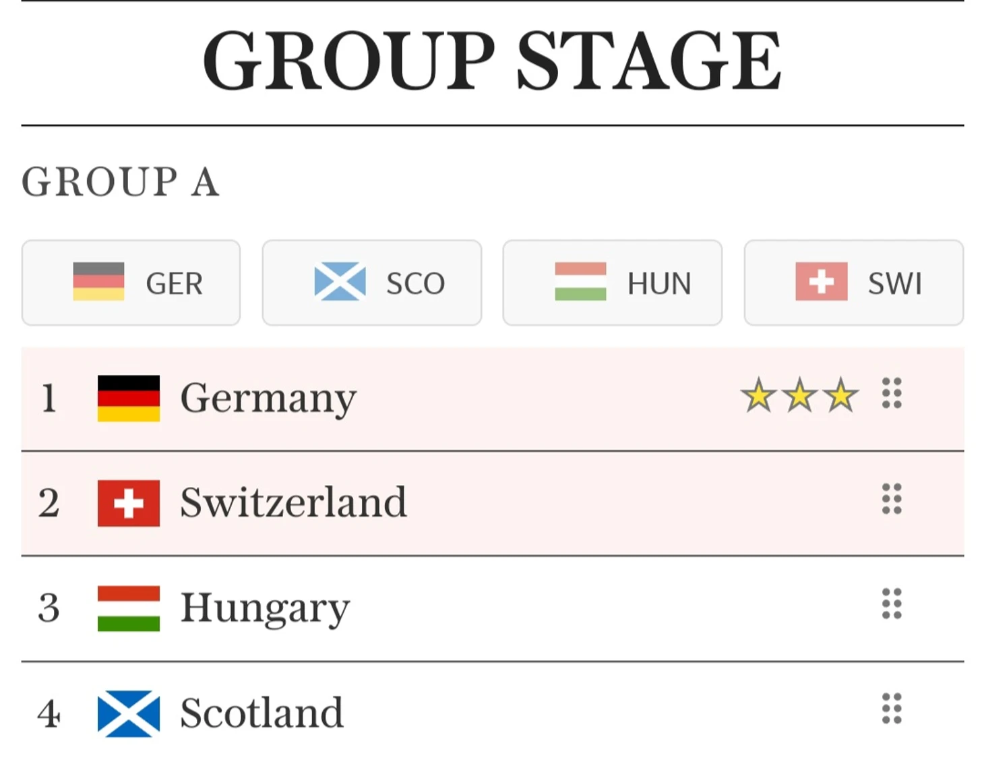
Task: Click the Group A heading
Action: point(121,182)
